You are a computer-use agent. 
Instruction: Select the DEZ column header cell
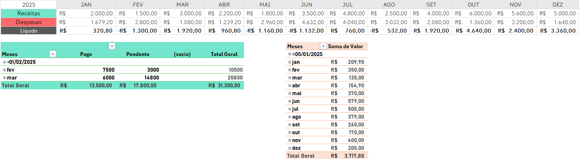pyautogui.click(x=557, y=5)
